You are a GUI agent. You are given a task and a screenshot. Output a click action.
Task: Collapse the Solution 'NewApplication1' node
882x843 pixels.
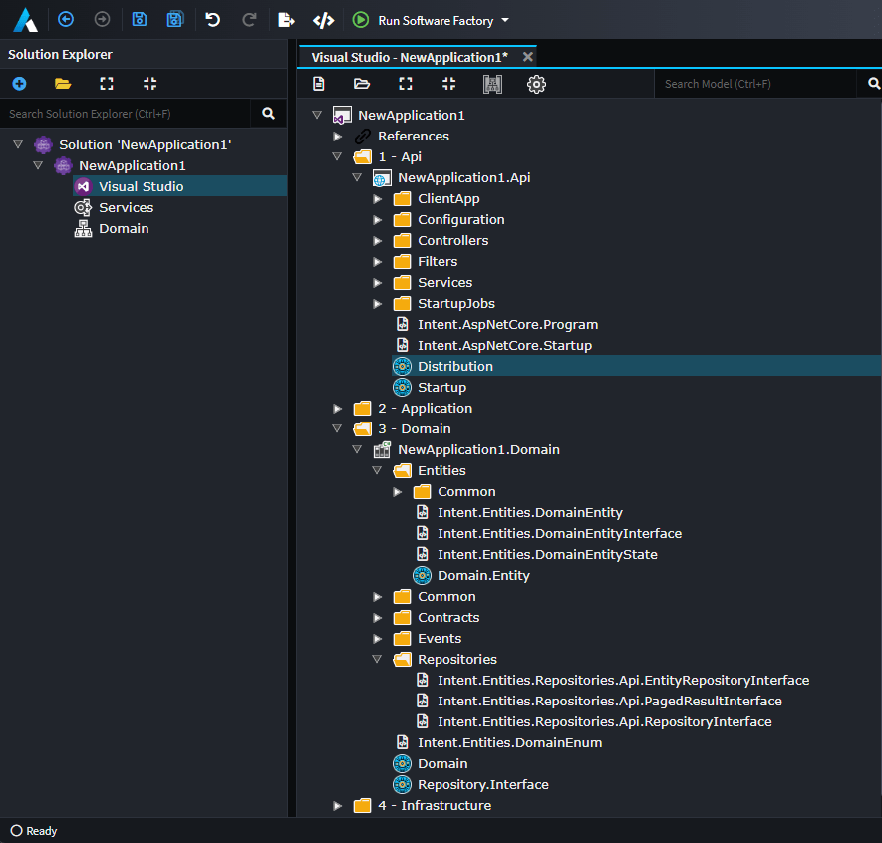[18, 144]
